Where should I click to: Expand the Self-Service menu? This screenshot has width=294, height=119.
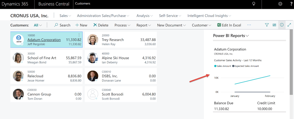click(x=170, y=16)
